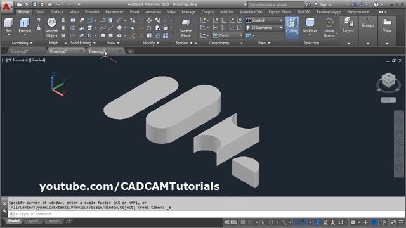Click the Rotate icon in Modify panel
The image size is (406, 228).
[149, 28]
